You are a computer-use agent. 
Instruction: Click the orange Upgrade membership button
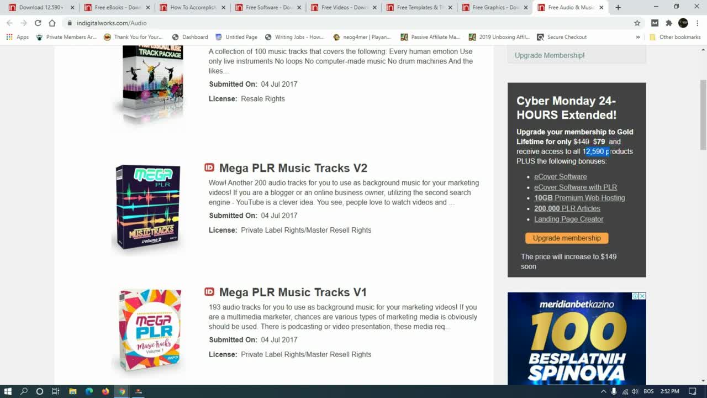click(567, 238)
